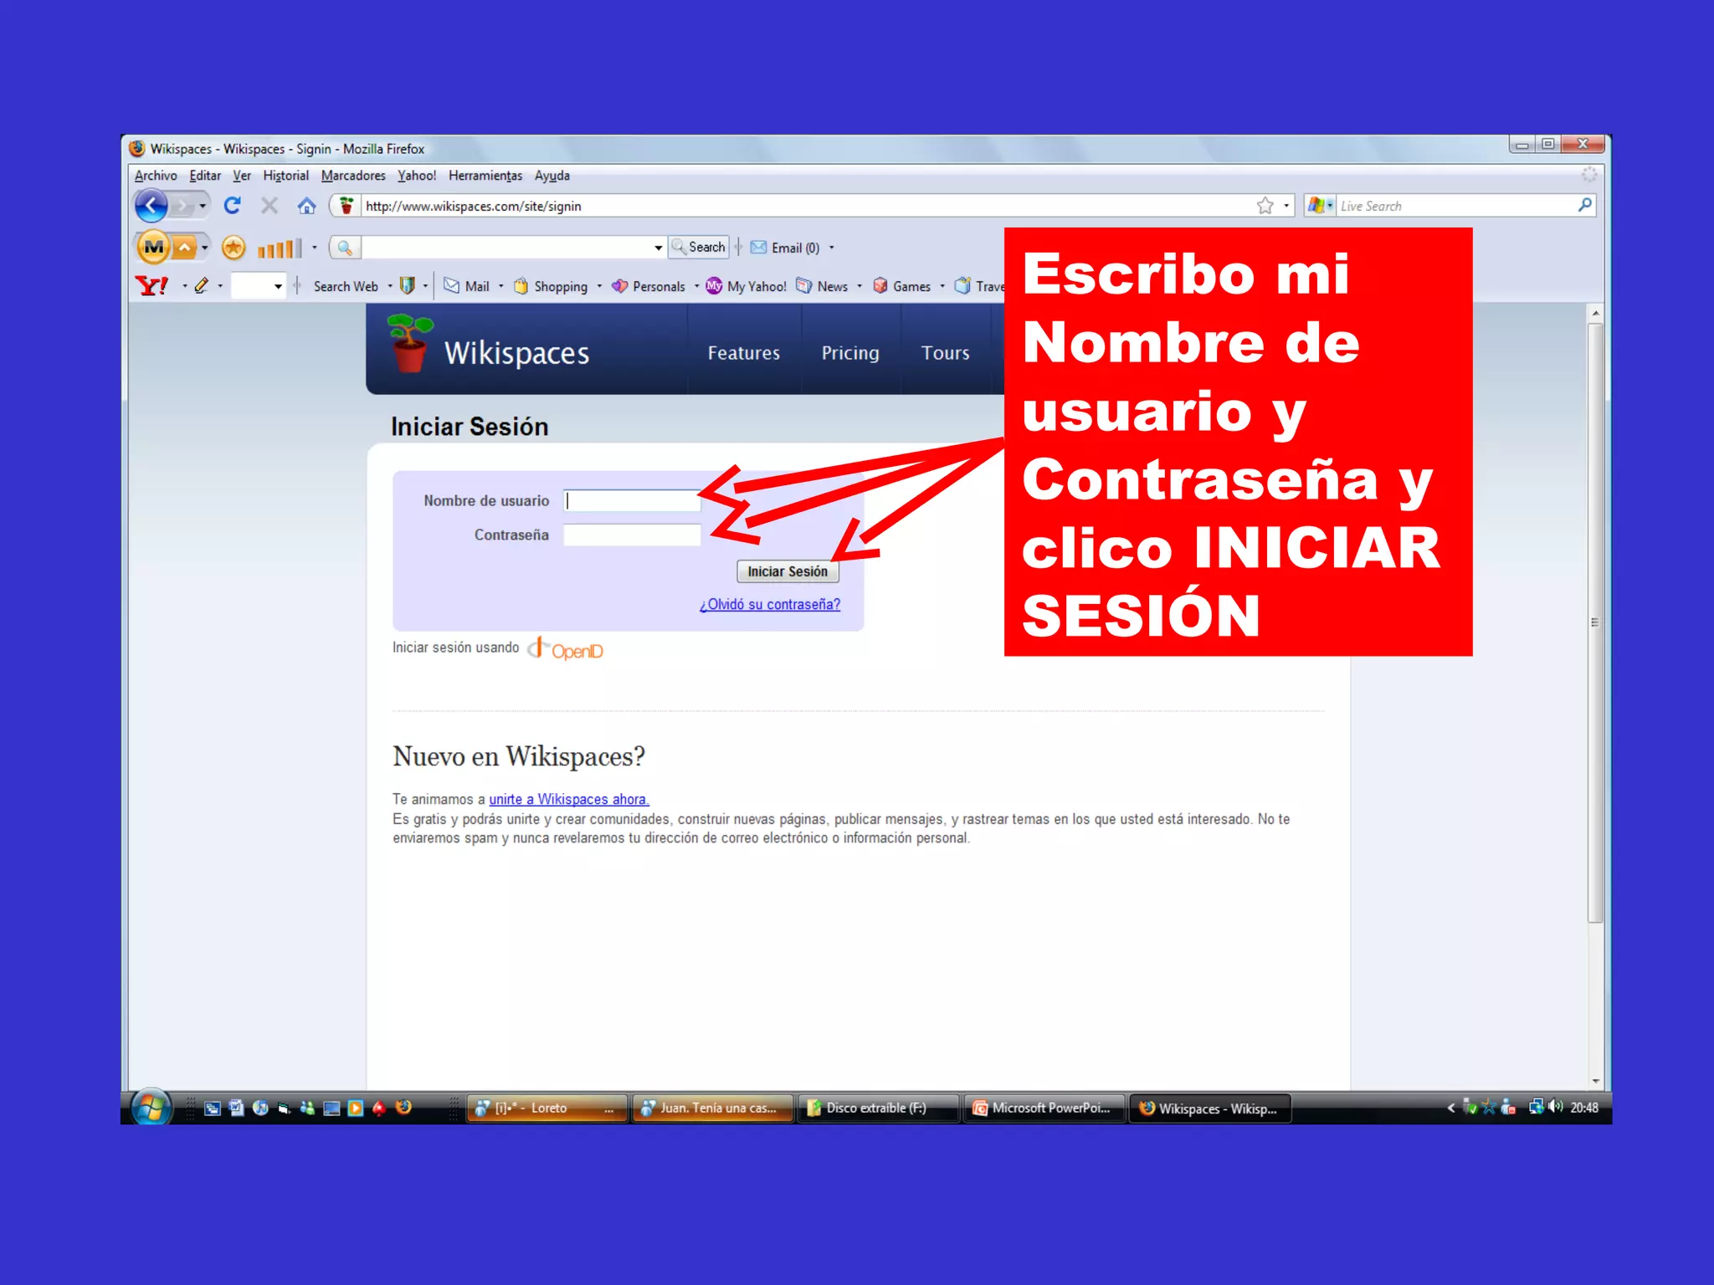Click the taskbar clock showing 20:48
Image resolution: width=1714 pixels, height=1285 pixels.
coord(1584,1108)
